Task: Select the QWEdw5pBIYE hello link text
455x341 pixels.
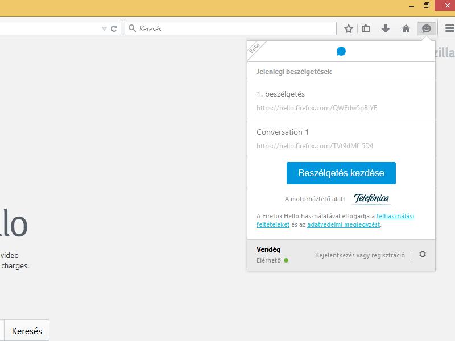Action: pos(317,108)
